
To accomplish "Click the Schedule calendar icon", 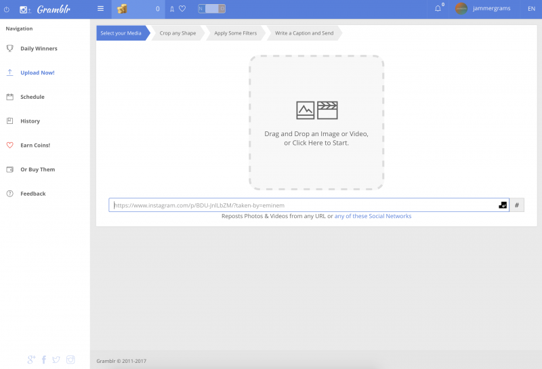I will [x=10, y=97].
